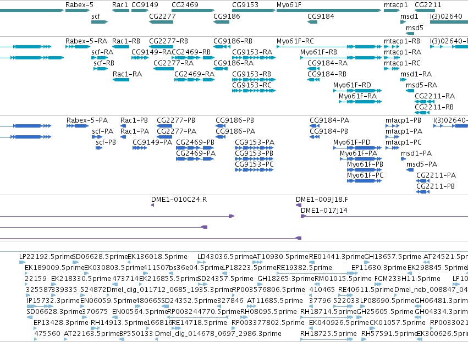Choose the CG2469 gene feature
The image size is (468, 342).
pos(193,10)
